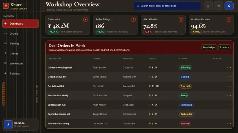
Task: Open the help icon button
Action: tap(219, 6)
